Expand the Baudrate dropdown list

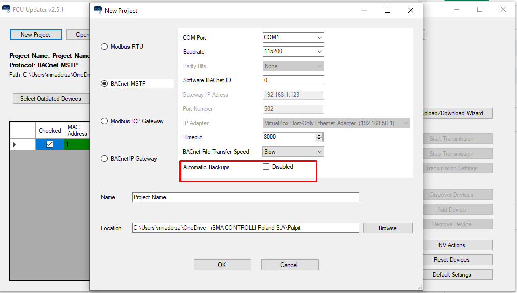coord(293,52)
